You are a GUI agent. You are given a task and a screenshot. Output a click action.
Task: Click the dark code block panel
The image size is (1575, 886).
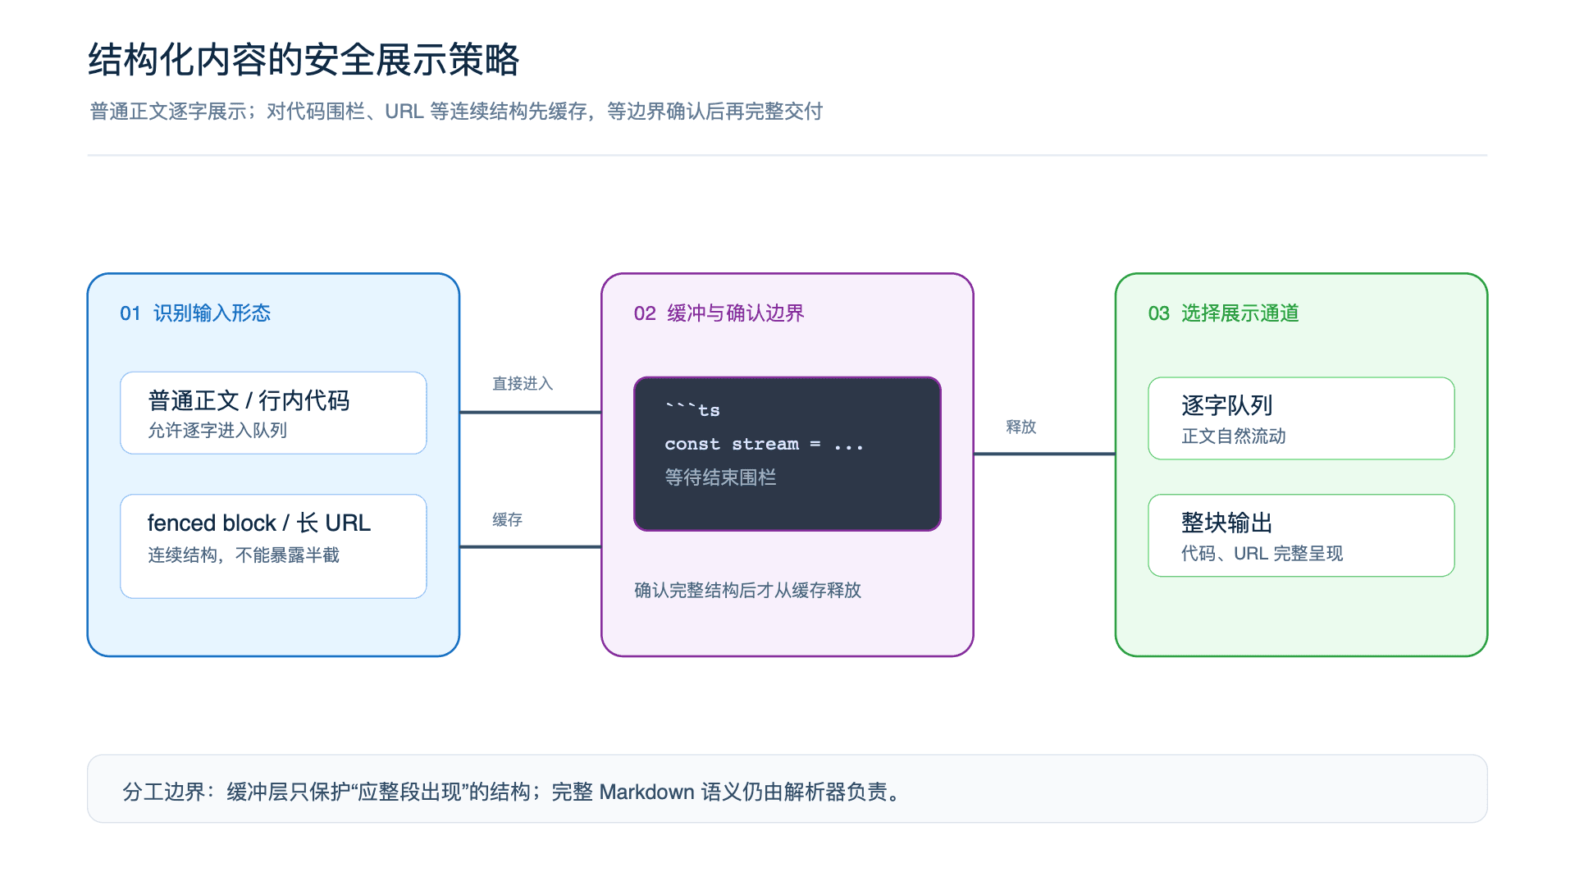787,454
